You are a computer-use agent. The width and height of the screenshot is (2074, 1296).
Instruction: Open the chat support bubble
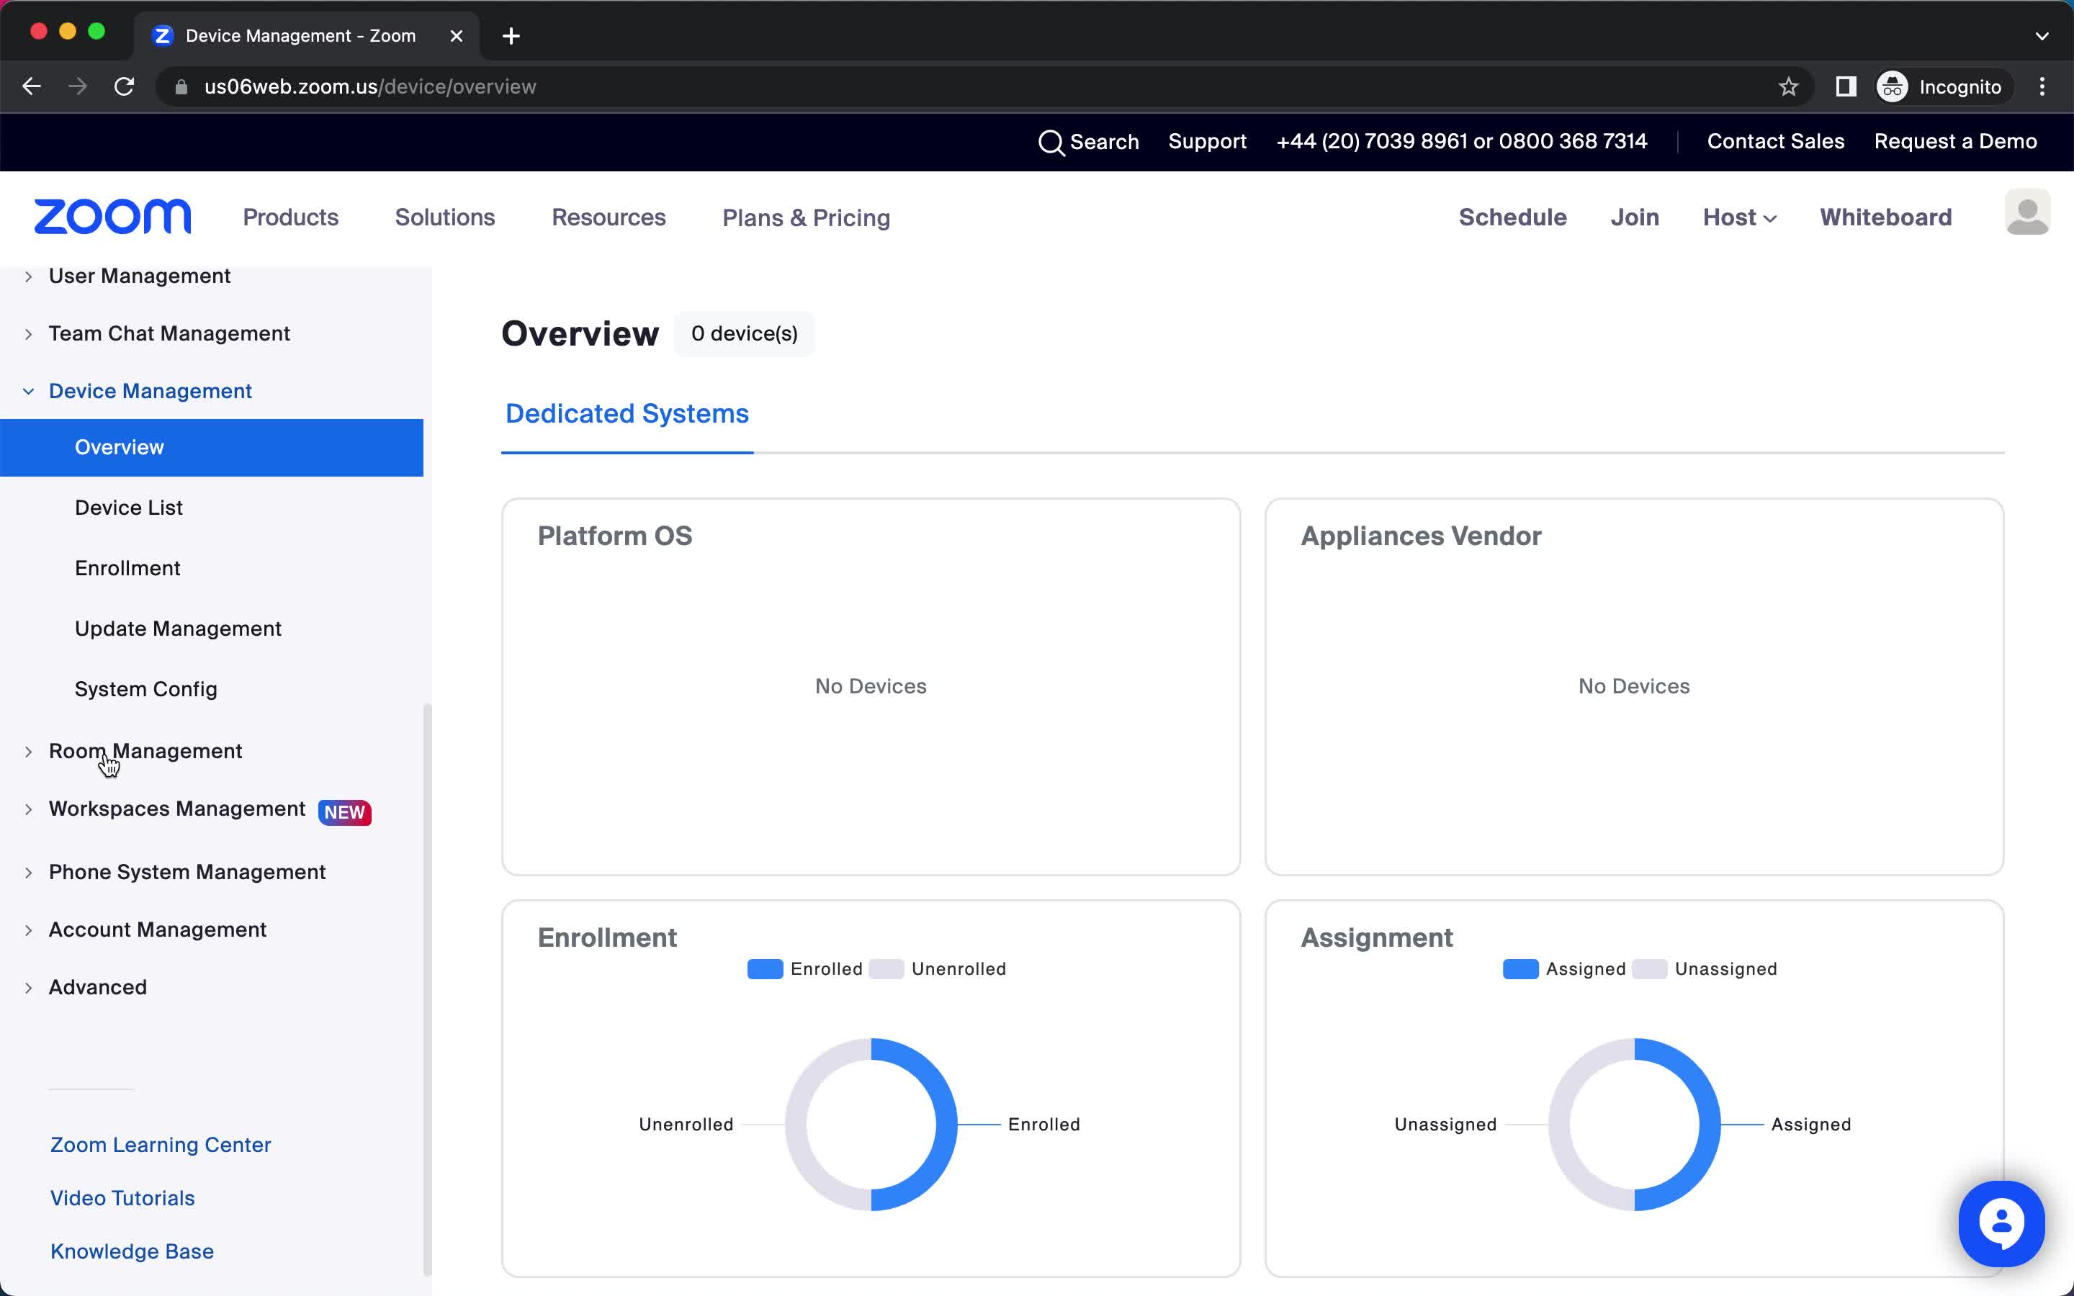(2001, 1223)
